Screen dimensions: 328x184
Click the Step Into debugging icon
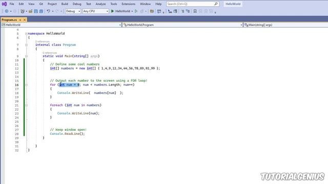[170, 11]
